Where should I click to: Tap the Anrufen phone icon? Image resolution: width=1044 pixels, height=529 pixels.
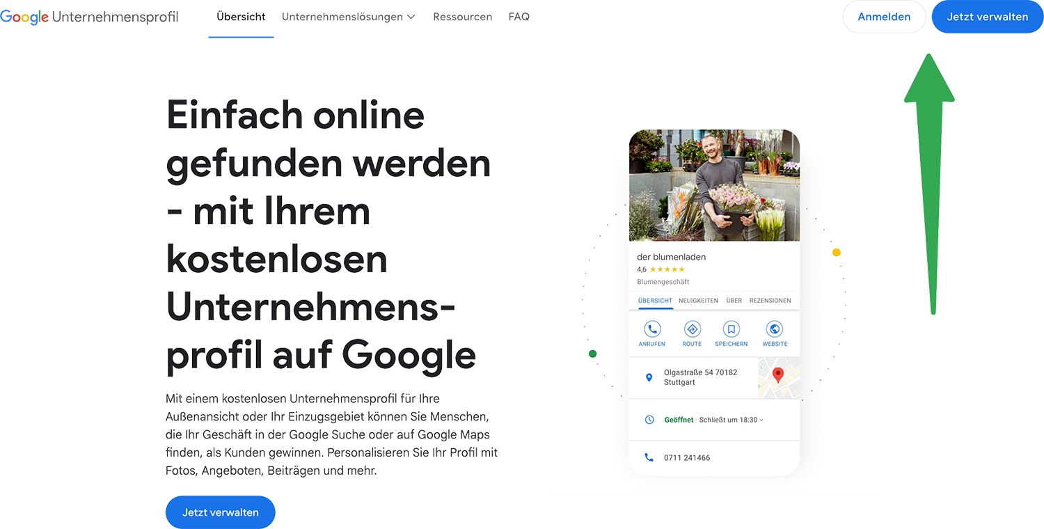point(652,329)
